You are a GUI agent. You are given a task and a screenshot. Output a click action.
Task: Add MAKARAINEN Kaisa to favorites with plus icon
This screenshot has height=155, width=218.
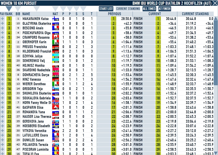2,19
